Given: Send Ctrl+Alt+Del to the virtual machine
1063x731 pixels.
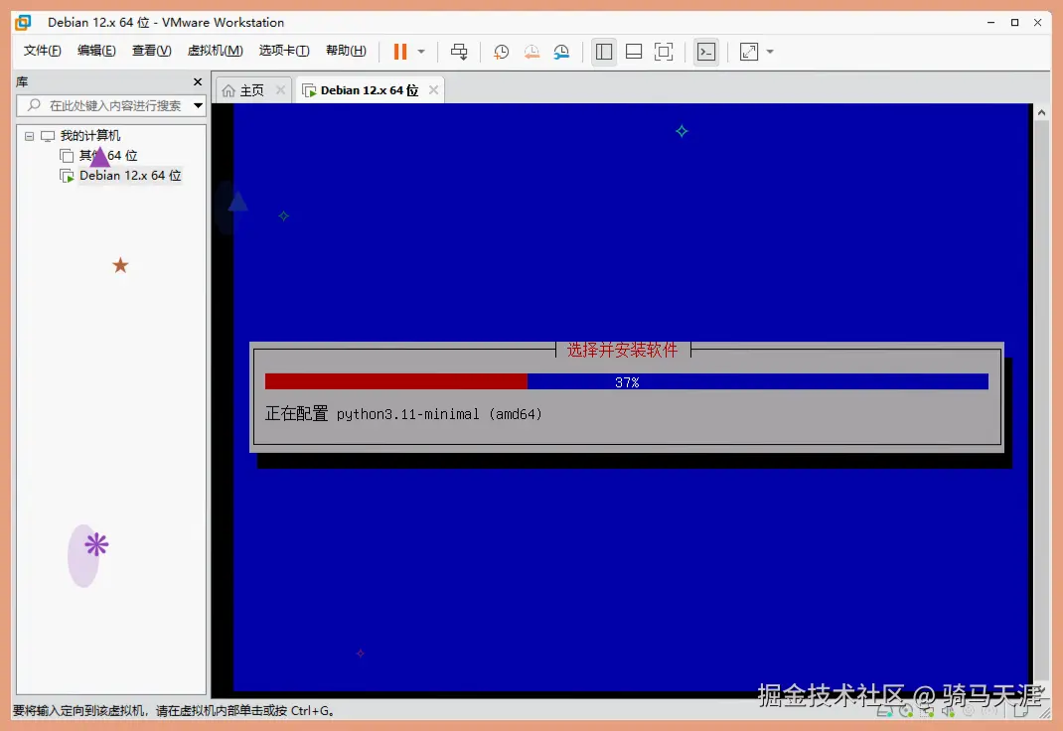Looking at the screenshot, I should 459,52.
